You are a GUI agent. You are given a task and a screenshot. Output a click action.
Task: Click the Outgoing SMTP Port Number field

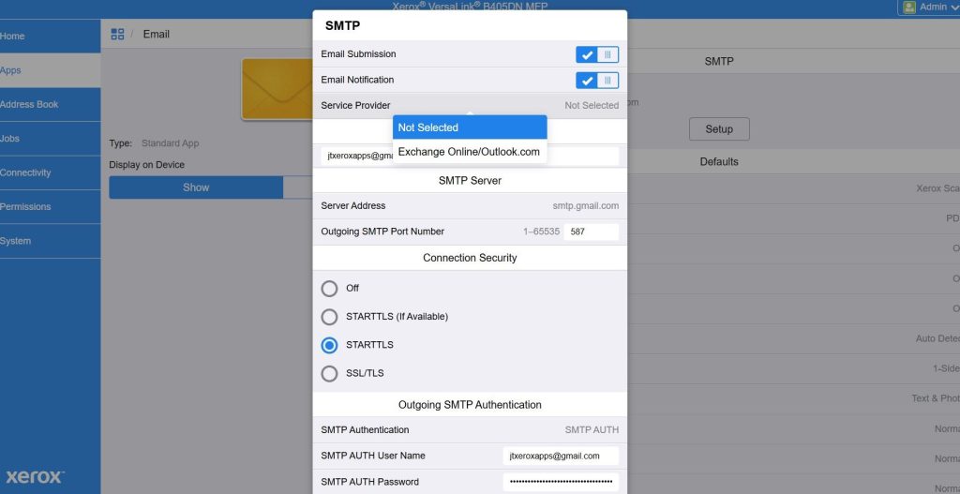(x=591, y=232)
